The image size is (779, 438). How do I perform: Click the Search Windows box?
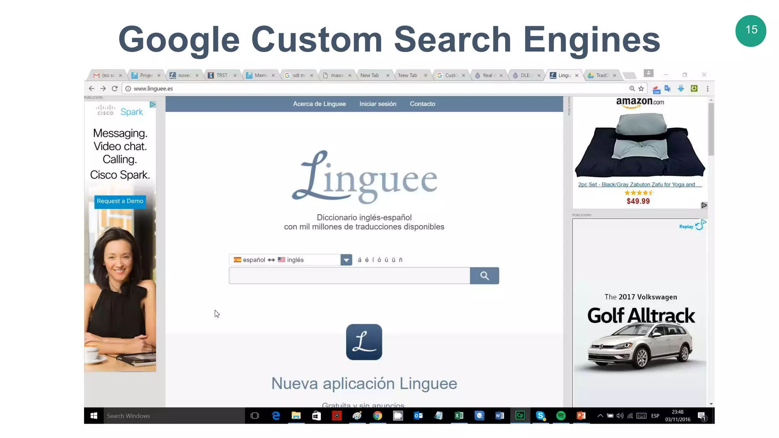174,416
